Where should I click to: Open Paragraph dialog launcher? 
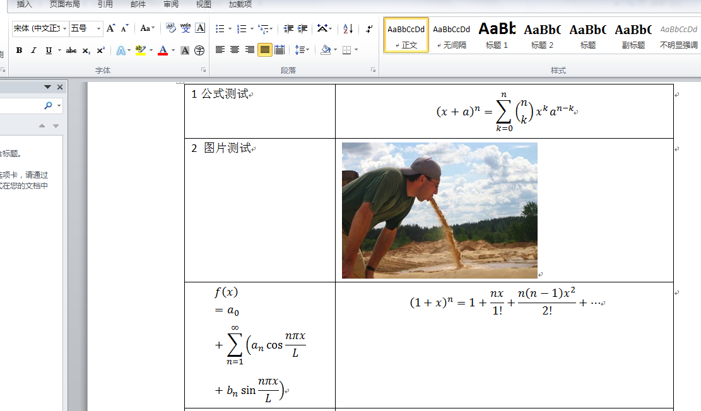point(374,70)
